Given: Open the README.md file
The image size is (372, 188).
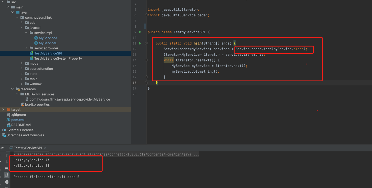Looking at the screenshot, I should click(21, 125).
